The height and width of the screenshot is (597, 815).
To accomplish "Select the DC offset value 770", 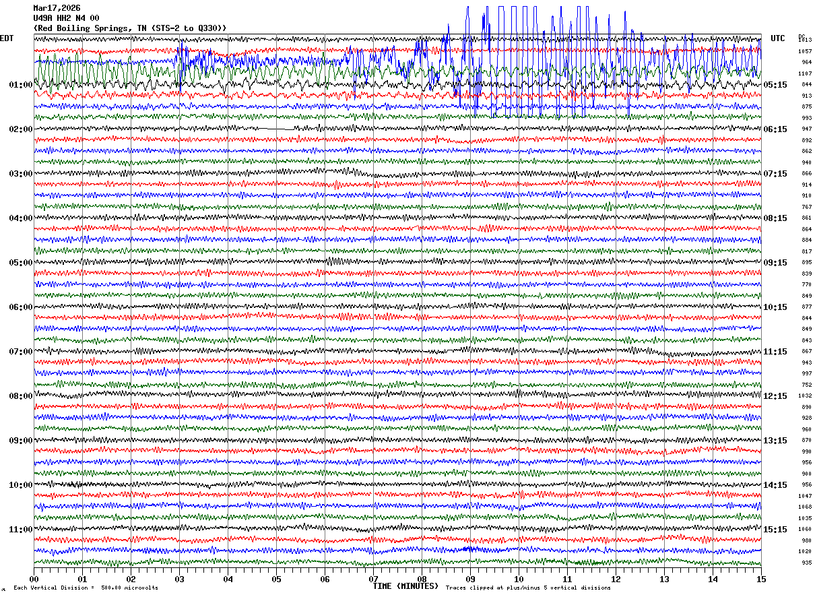I will pos(807,284).
